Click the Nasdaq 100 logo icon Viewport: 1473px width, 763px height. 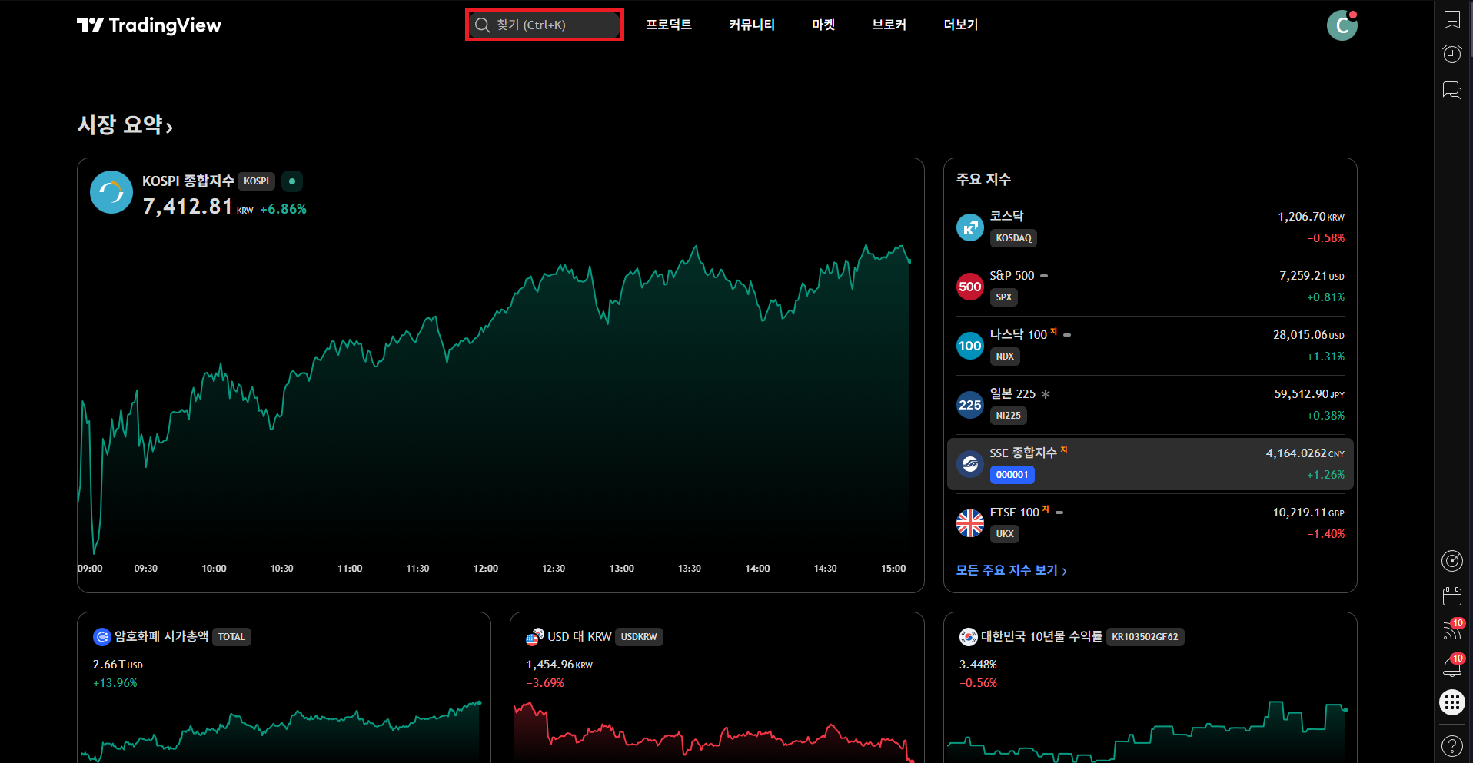[970, 346]
